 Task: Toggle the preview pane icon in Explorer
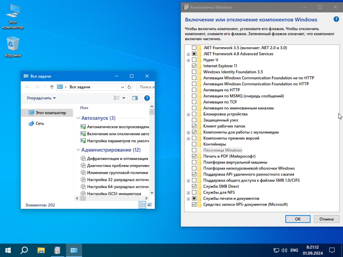coord(135,98)
